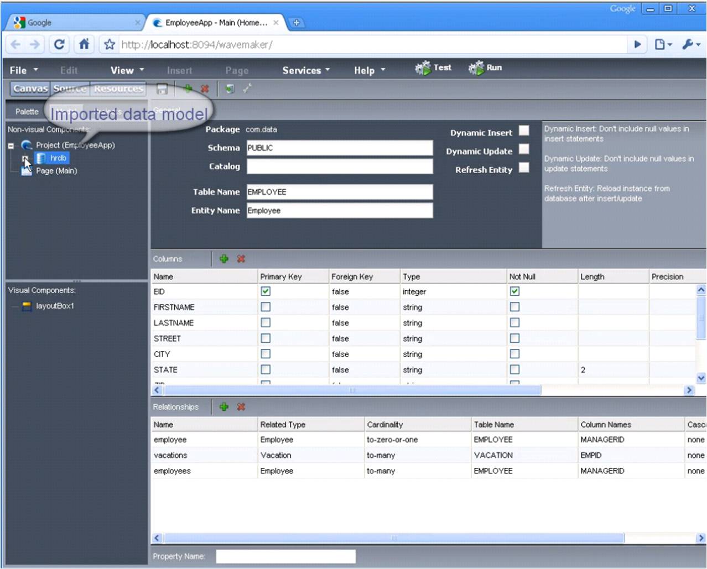Viewport: 707px width, 569px height.
Task: Click the save floppy disk icon
Action: 162,89
